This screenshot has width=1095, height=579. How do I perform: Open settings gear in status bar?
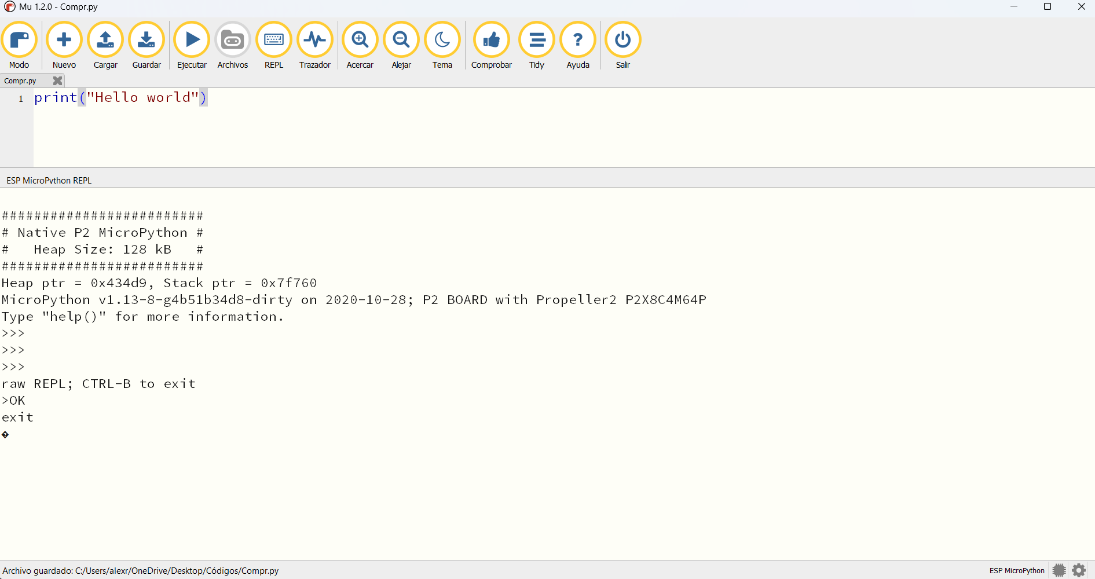1079,570
